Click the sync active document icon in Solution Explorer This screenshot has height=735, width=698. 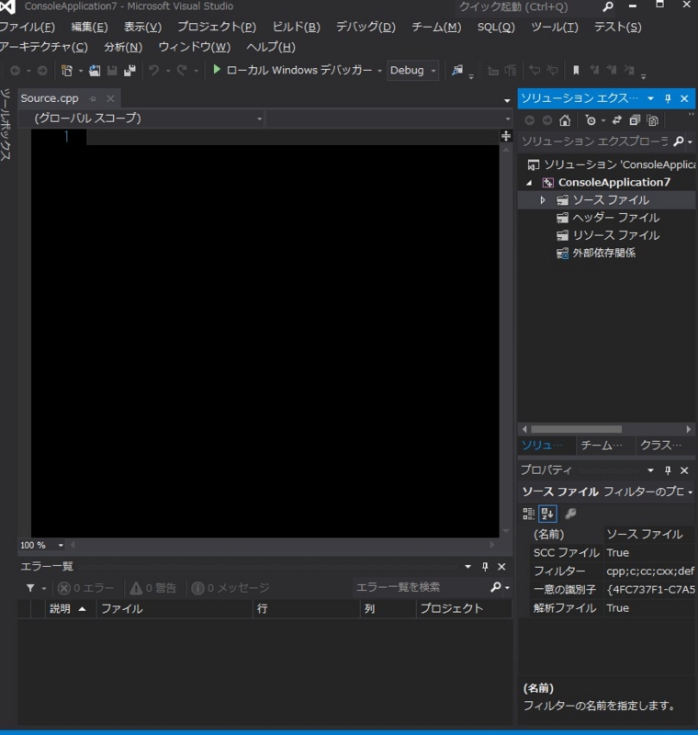point(617,120)
